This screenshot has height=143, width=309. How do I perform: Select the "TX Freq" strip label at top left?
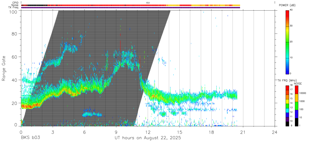click(x=14, y=8)
